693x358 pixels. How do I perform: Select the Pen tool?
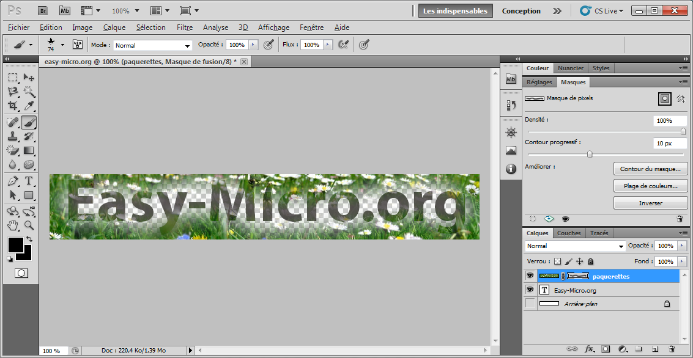[13, 181]
